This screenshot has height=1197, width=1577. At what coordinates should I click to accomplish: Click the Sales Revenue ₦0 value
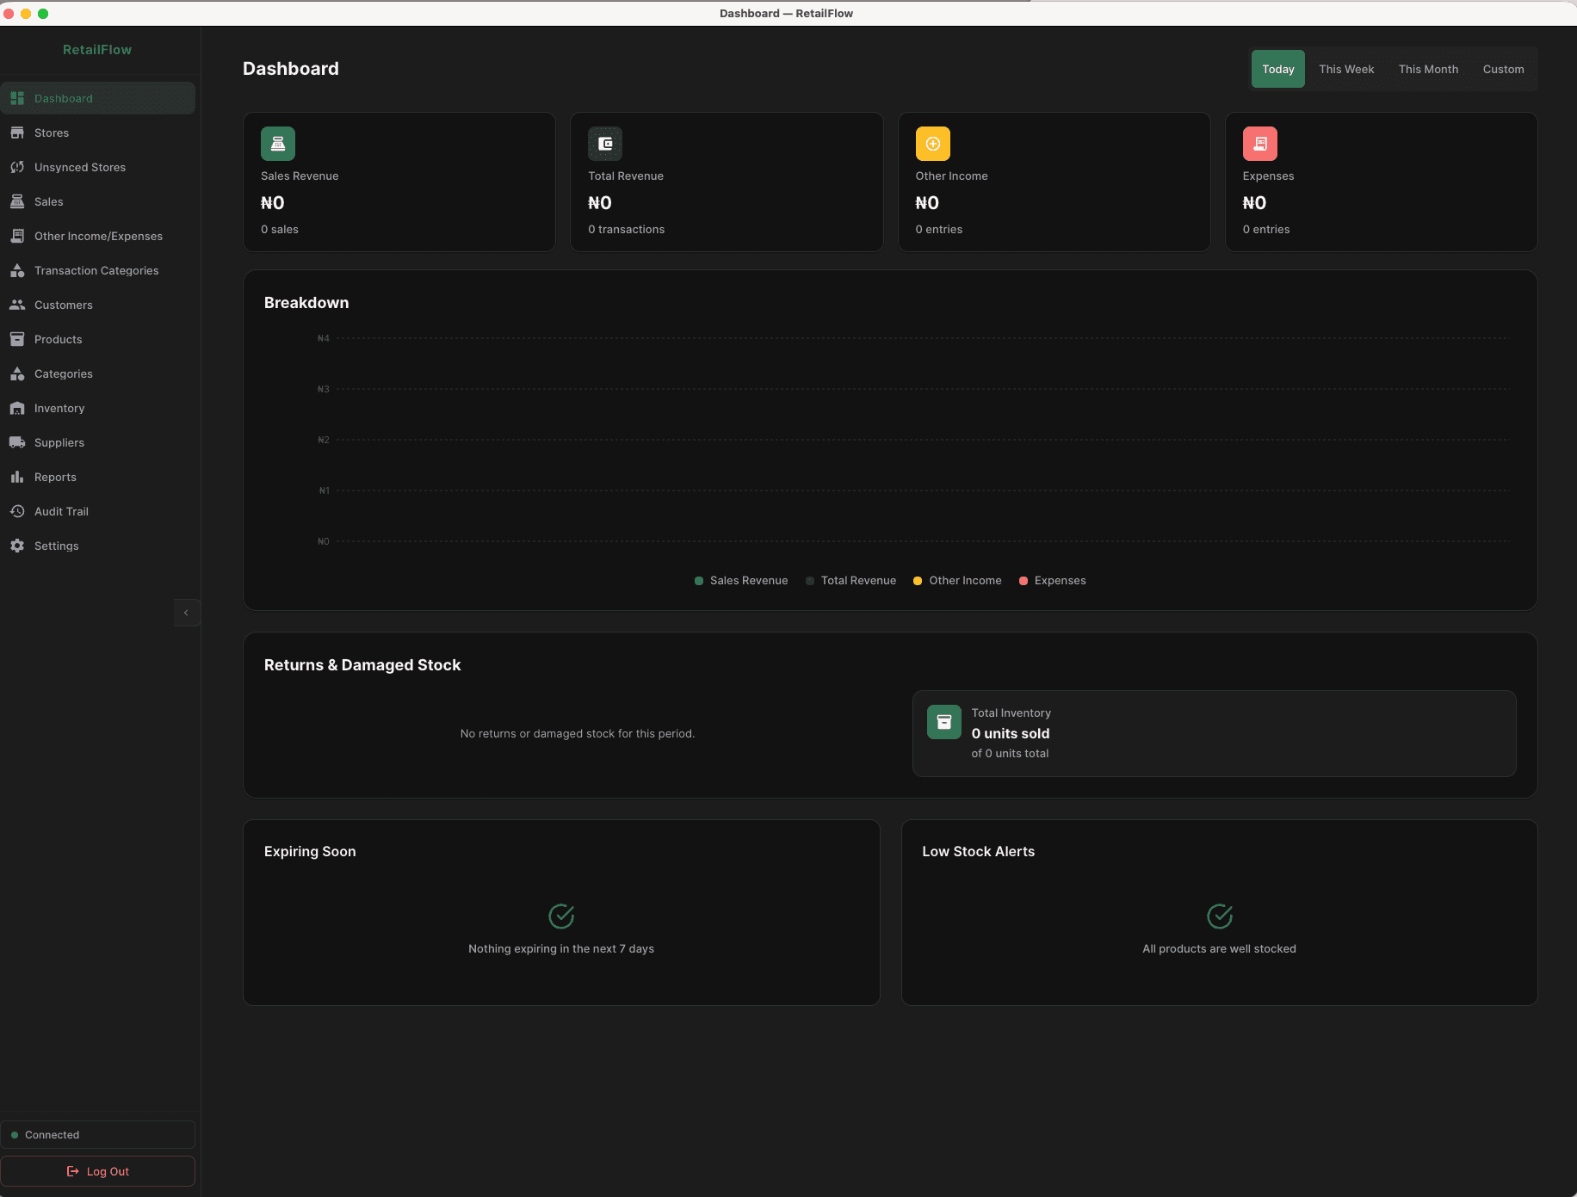pyautogui.click(x=273, y=203)
